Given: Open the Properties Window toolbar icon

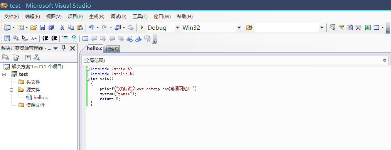Looking at the screenshot, I should [340, 27].
